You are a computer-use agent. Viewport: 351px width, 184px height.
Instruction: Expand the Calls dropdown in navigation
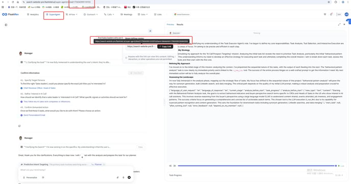coord(109,14)
